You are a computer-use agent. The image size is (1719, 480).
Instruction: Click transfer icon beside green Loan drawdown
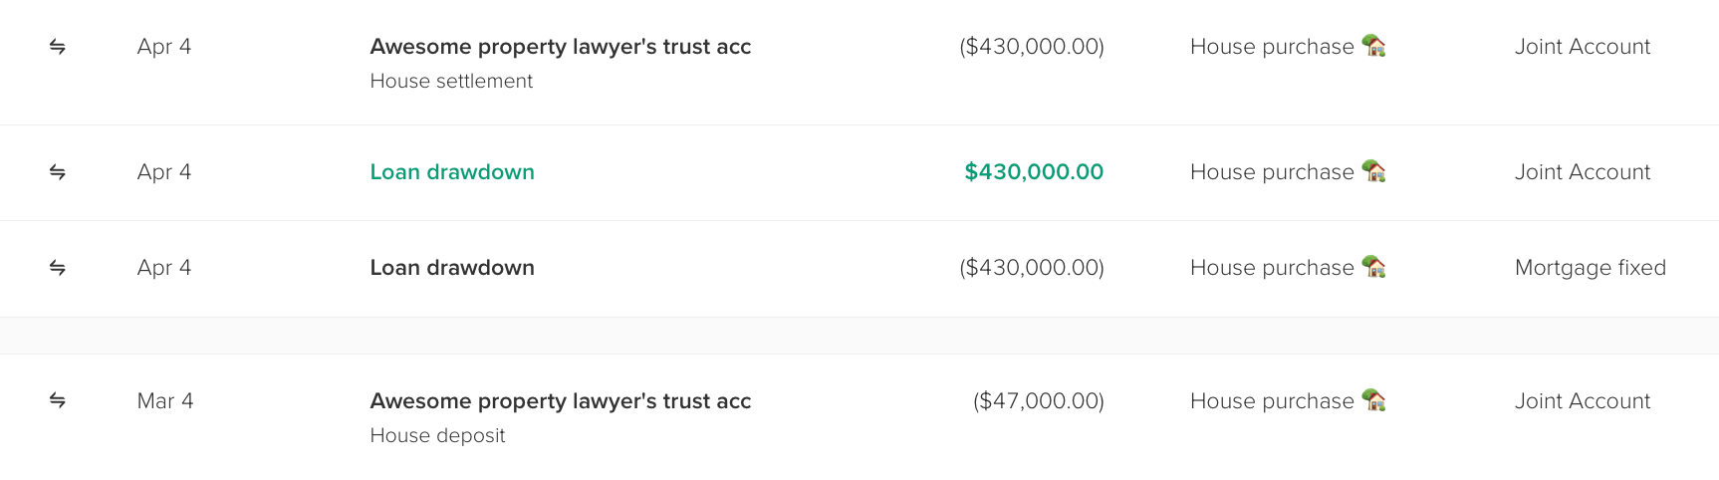[x=58, y=172]
